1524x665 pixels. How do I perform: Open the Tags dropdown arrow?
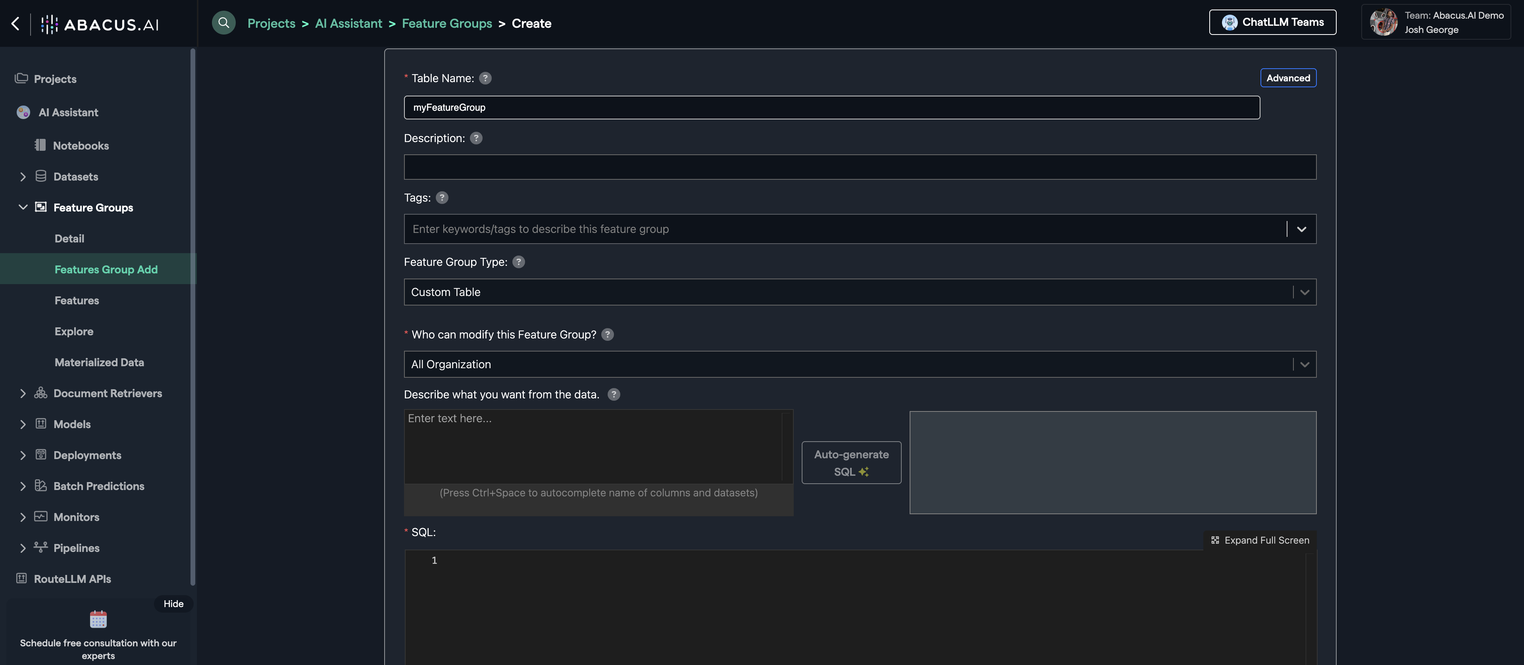(x=1302, y=229)
